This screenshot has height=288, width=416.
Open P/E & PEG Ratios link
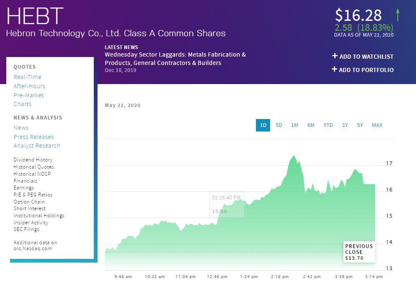tap(33, 195)
